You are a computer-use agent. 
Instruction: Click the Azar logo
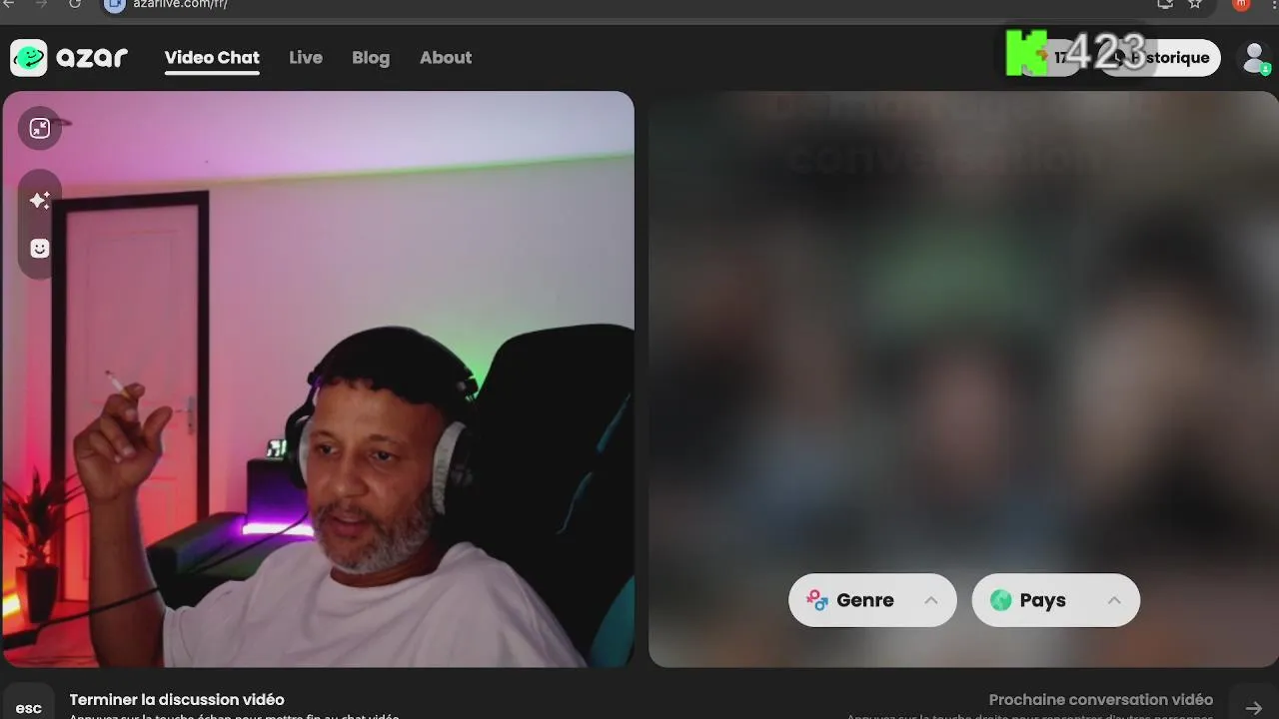tap(69, 58)
